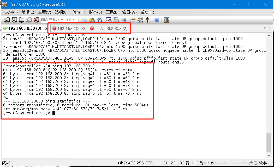This screenshot has width=274, height=167.
Task: Open the 选项(O) menu
Action: coord(62,12)
